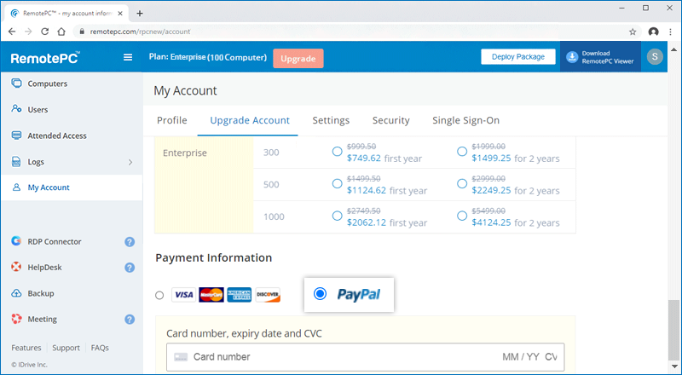682x375 pixels.
Task: Click the browser back arrow
Action: [12, 32]
